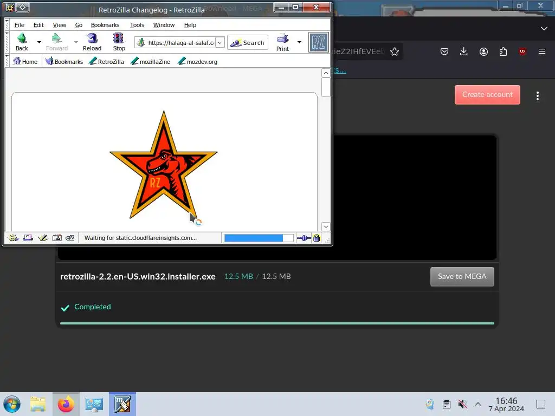Collapse the navigation toolbar grippy
Screen dimensions: 555x416
[7, 42]
